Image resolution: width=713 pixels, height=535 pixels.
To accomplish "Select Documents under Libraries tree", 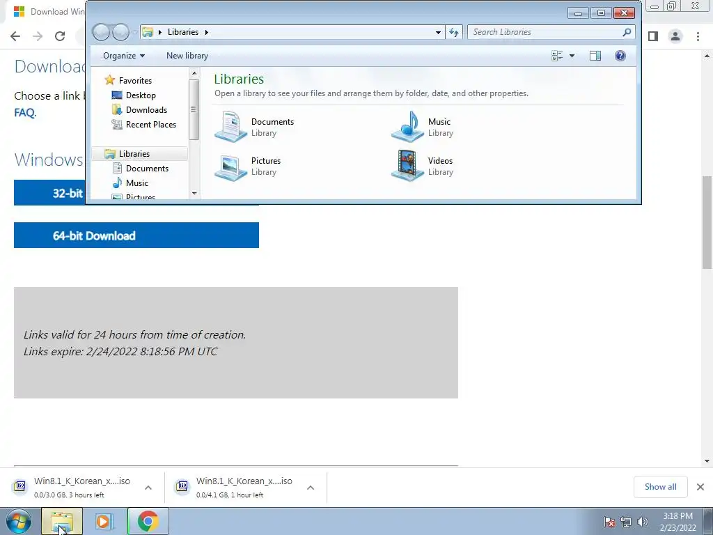I will coord(147,169).
